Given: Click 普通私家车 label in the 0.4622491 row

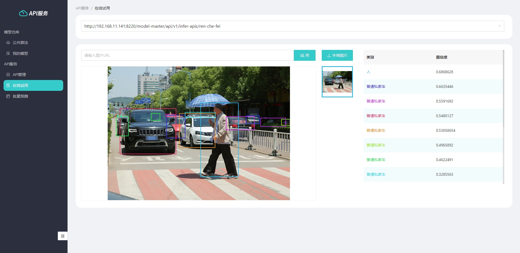Looking at the screenshot, I should tap(376, 160).
